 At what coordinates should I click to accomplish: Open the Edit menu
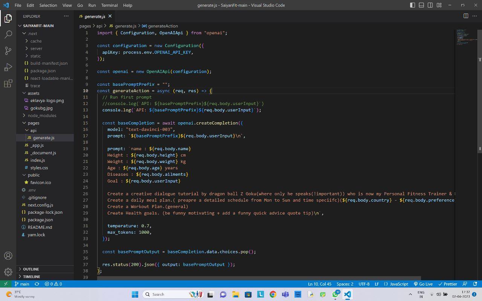click(x=31, y=5)
